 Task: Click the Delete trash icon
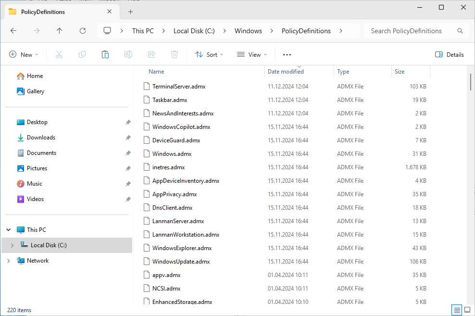click(x=175, y=55)
